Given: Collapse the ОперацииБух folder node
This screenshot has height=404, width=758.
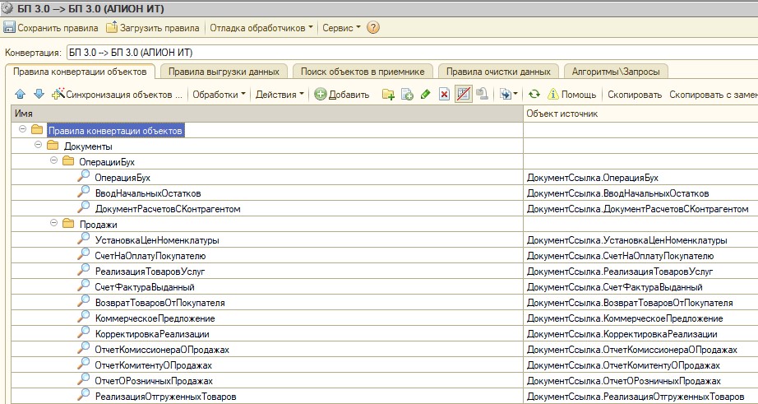Looking at the screenshot, I should [x=53, y=160].
